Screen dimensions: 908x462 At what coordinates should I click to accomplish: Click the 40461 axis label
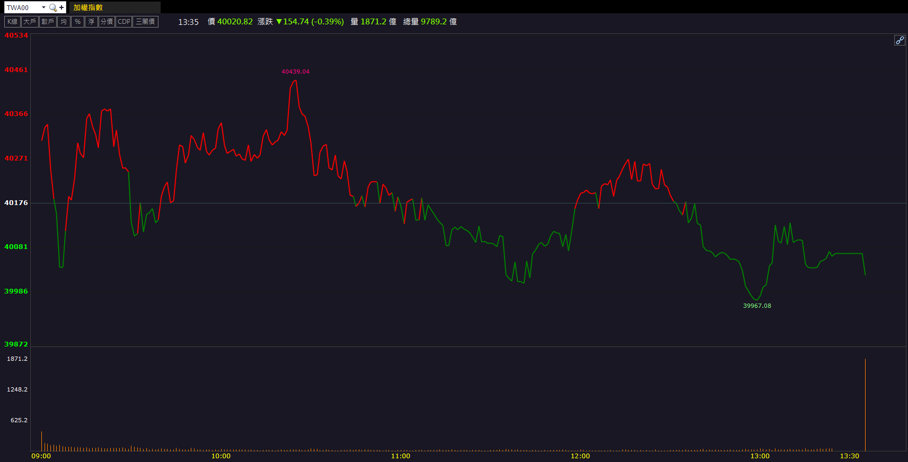click(16, 69)
